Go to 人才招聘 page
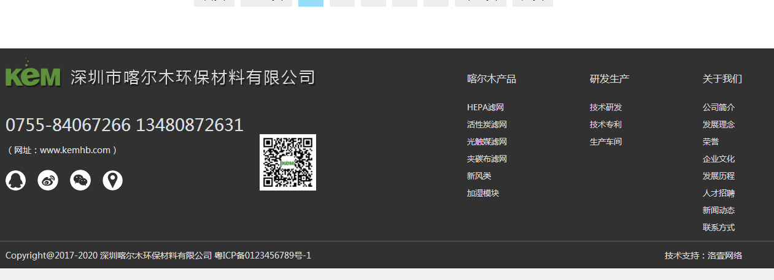The height and width of the screenshot is (280, 774). [x=718, y=193]
